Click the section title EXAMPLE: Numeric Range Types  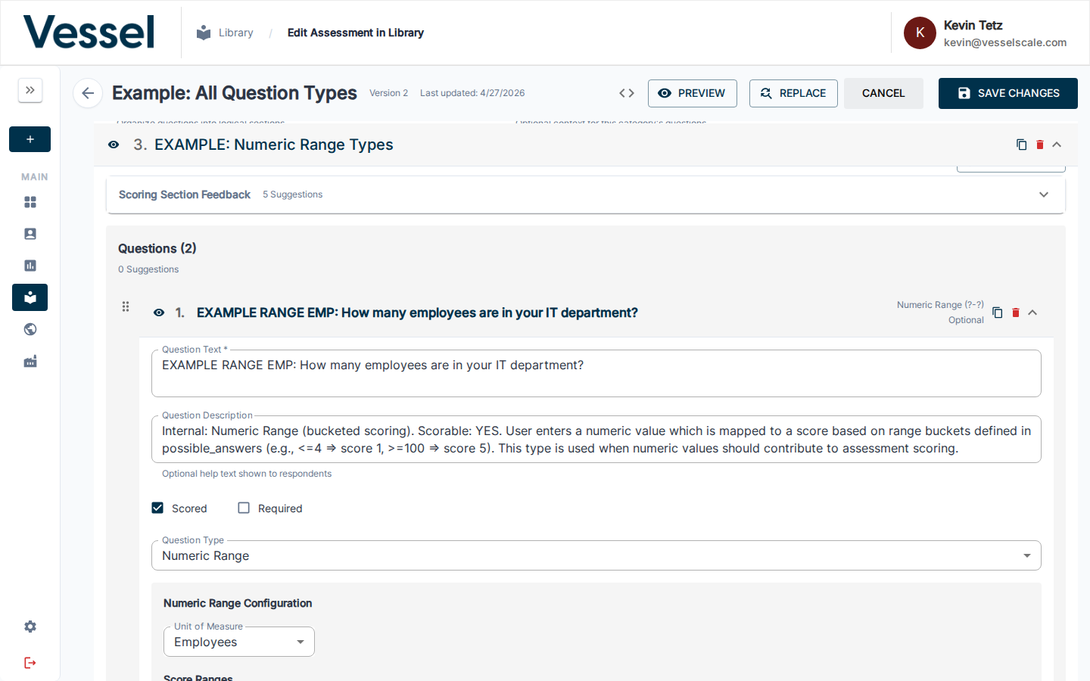[x=274, y=145]
